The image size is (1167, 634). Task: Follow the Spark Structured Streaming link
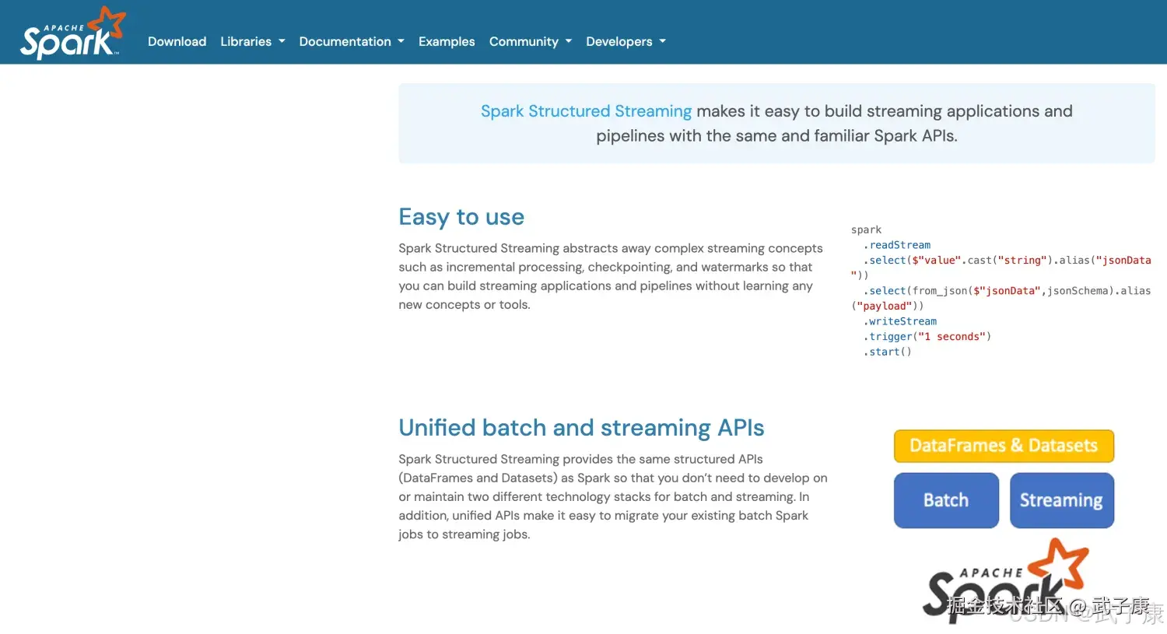586,111
